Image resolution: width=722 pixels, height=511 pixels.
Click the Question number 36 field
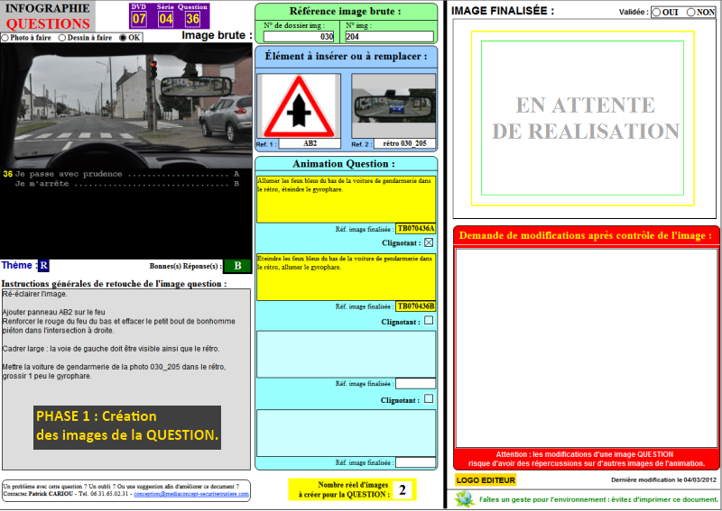[192, 19]
